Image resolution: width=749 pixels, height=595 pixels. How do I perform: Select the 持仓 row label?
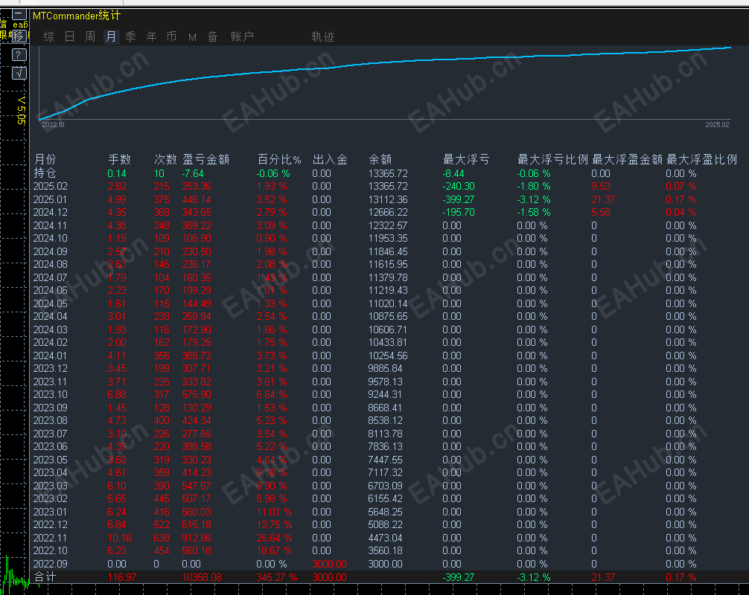click(45, 173)
